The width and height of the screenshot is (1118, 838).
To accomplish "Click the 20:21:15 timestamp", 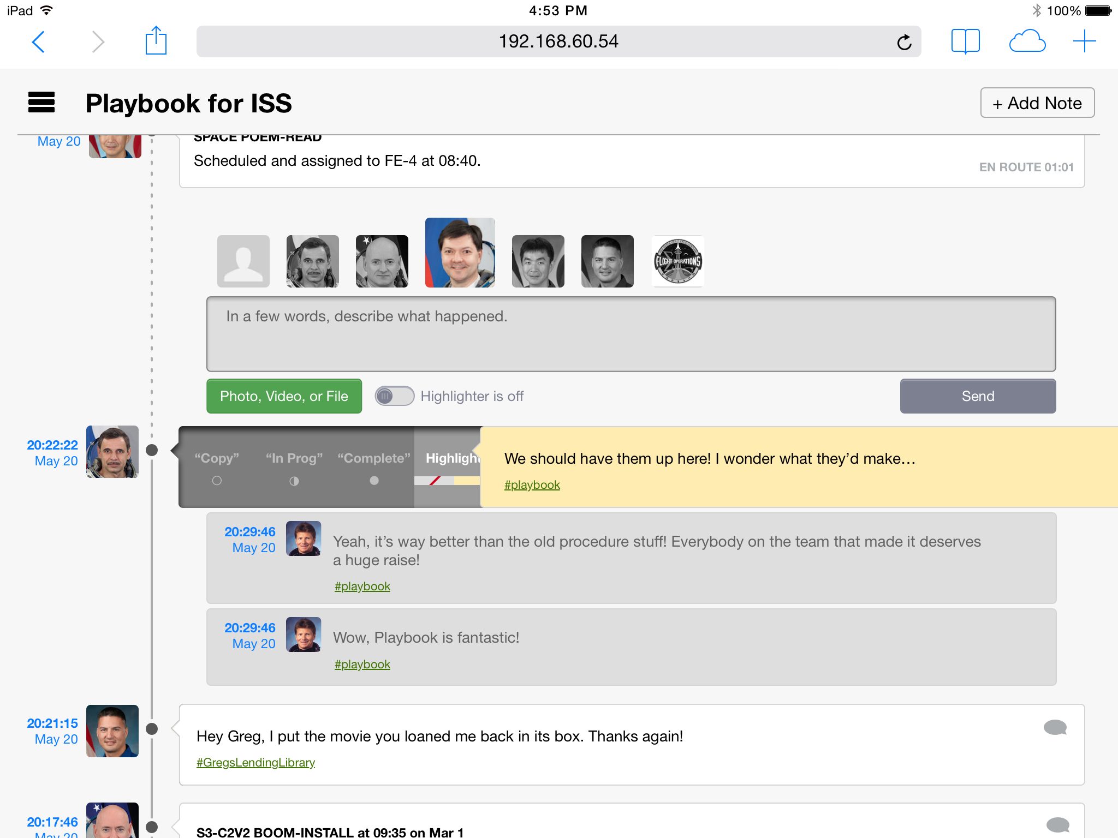I will (x=52, y=723).
